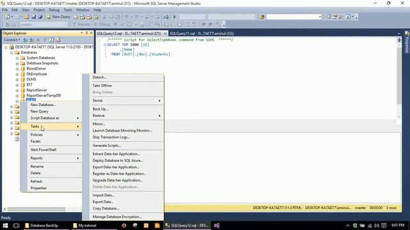This screenshot has width=410, height=230.
Task: Click the editor vertical scrollbar
Action: pos(399,75)
